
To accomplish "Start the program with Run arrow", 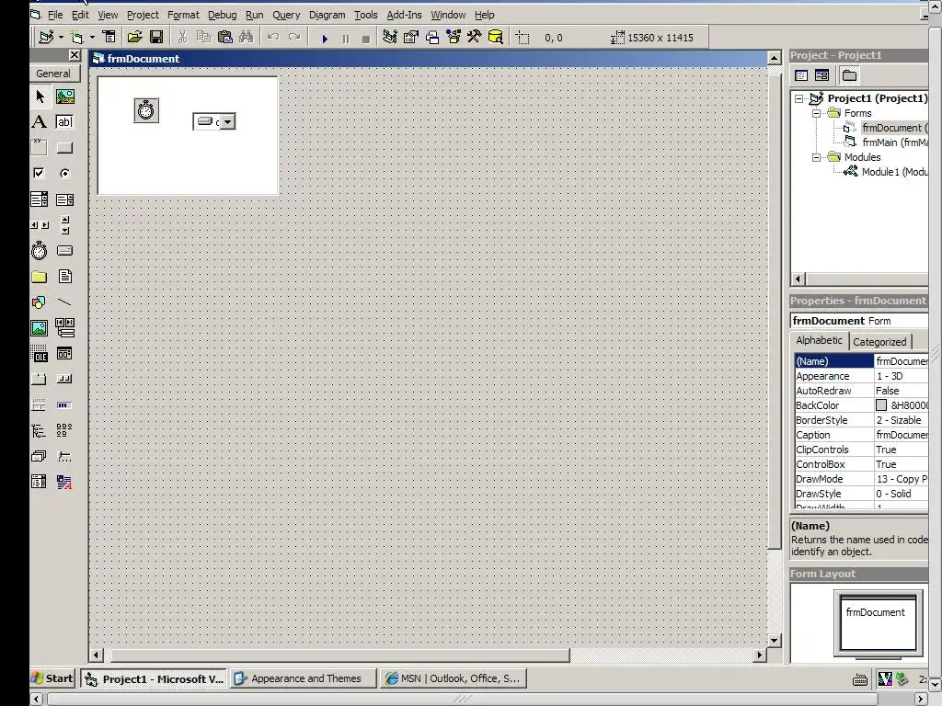I will 325,38.
